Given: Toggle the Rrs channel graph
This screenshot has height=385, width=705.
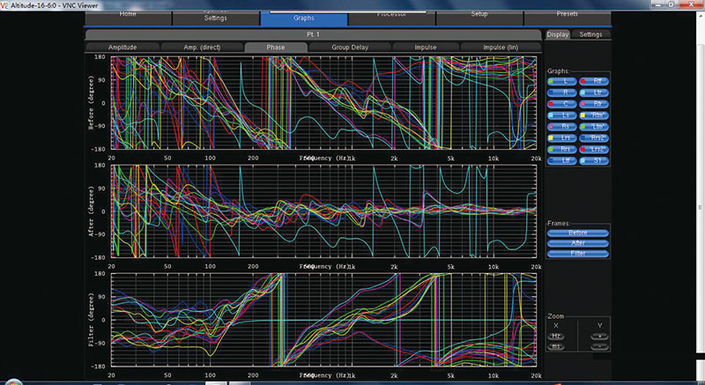Looking at the screenshot, I should [x=562, y=149].
